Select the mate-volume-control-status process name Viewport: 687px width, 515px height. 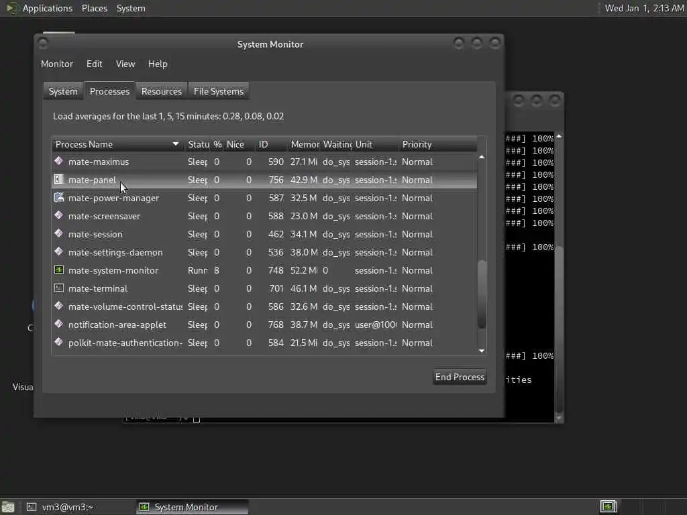[x=125, y=306]
